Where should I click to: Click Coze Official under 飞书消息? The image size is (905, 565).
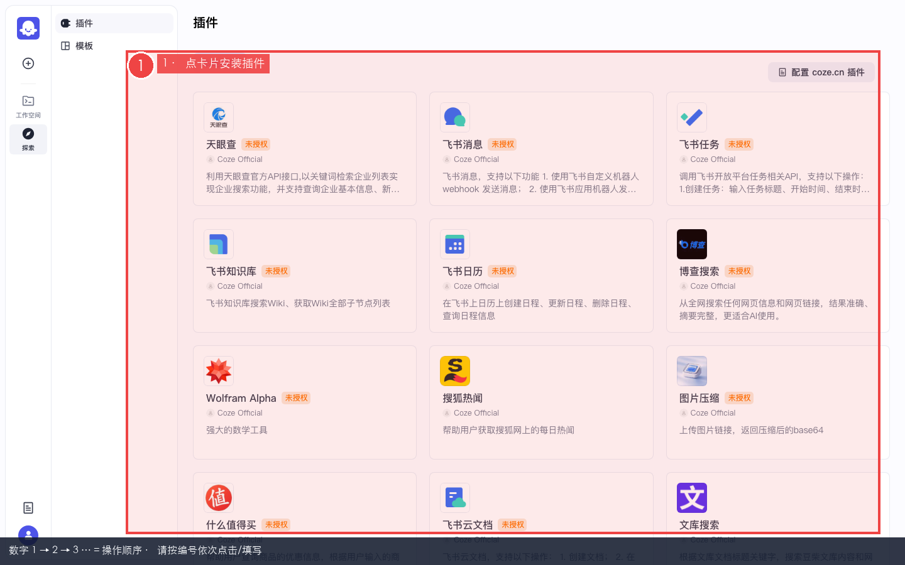point(476,159)
